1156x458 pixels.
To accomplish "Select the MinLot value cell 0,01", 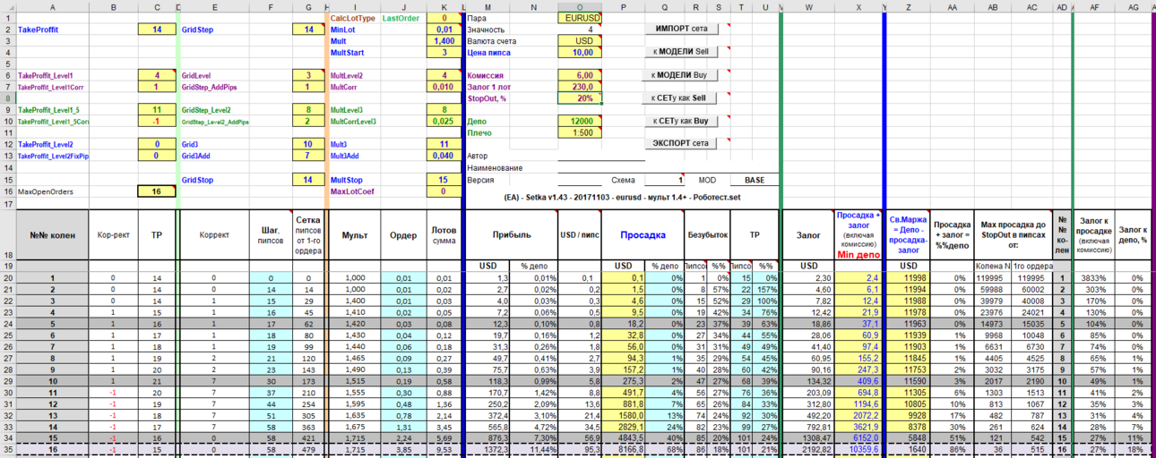I will [443, 30].
